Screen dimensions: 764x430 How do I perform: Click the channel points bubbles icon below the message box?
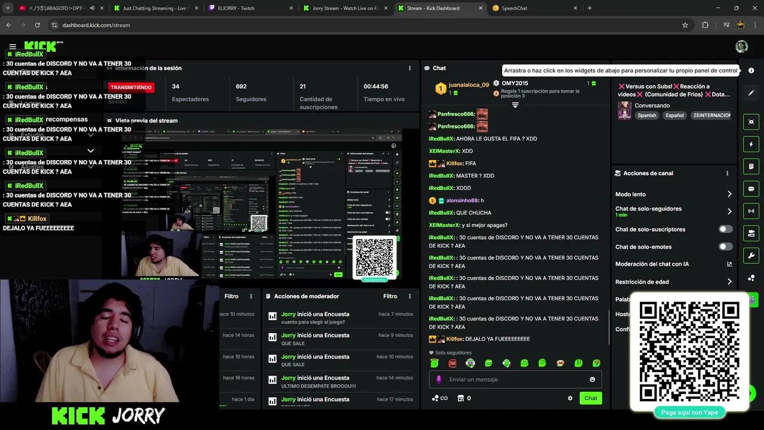[435, 398]
